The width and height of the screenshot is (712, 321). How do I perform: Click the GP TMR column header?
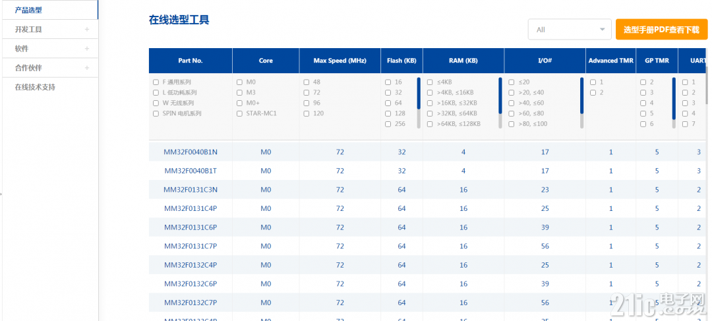click(x=657, y=61)
